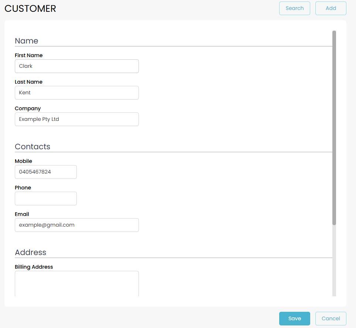Select the Last Name field containing Kent
The image size is (356, 328).
76,93
